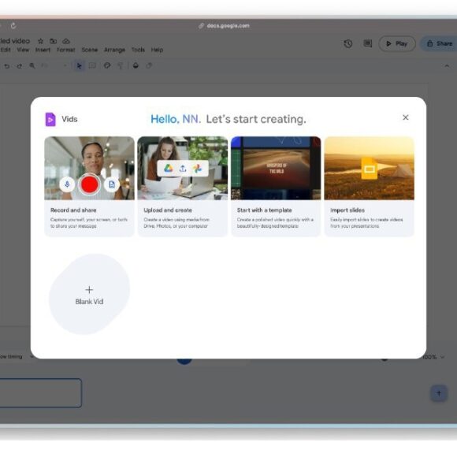Screen dimensions: 457x457
Task: Click the add scene plus button
Action: 439,393
